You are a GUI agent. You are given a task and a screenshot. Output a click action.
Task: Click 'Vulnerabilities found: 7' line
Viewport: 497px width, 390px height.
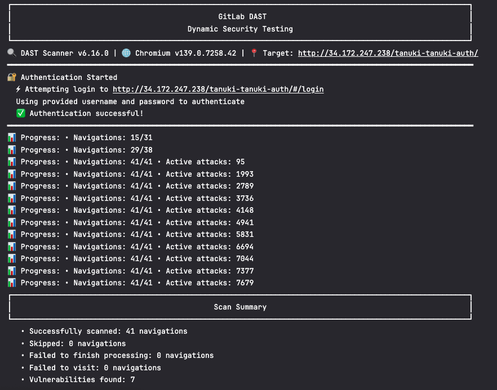82,379
